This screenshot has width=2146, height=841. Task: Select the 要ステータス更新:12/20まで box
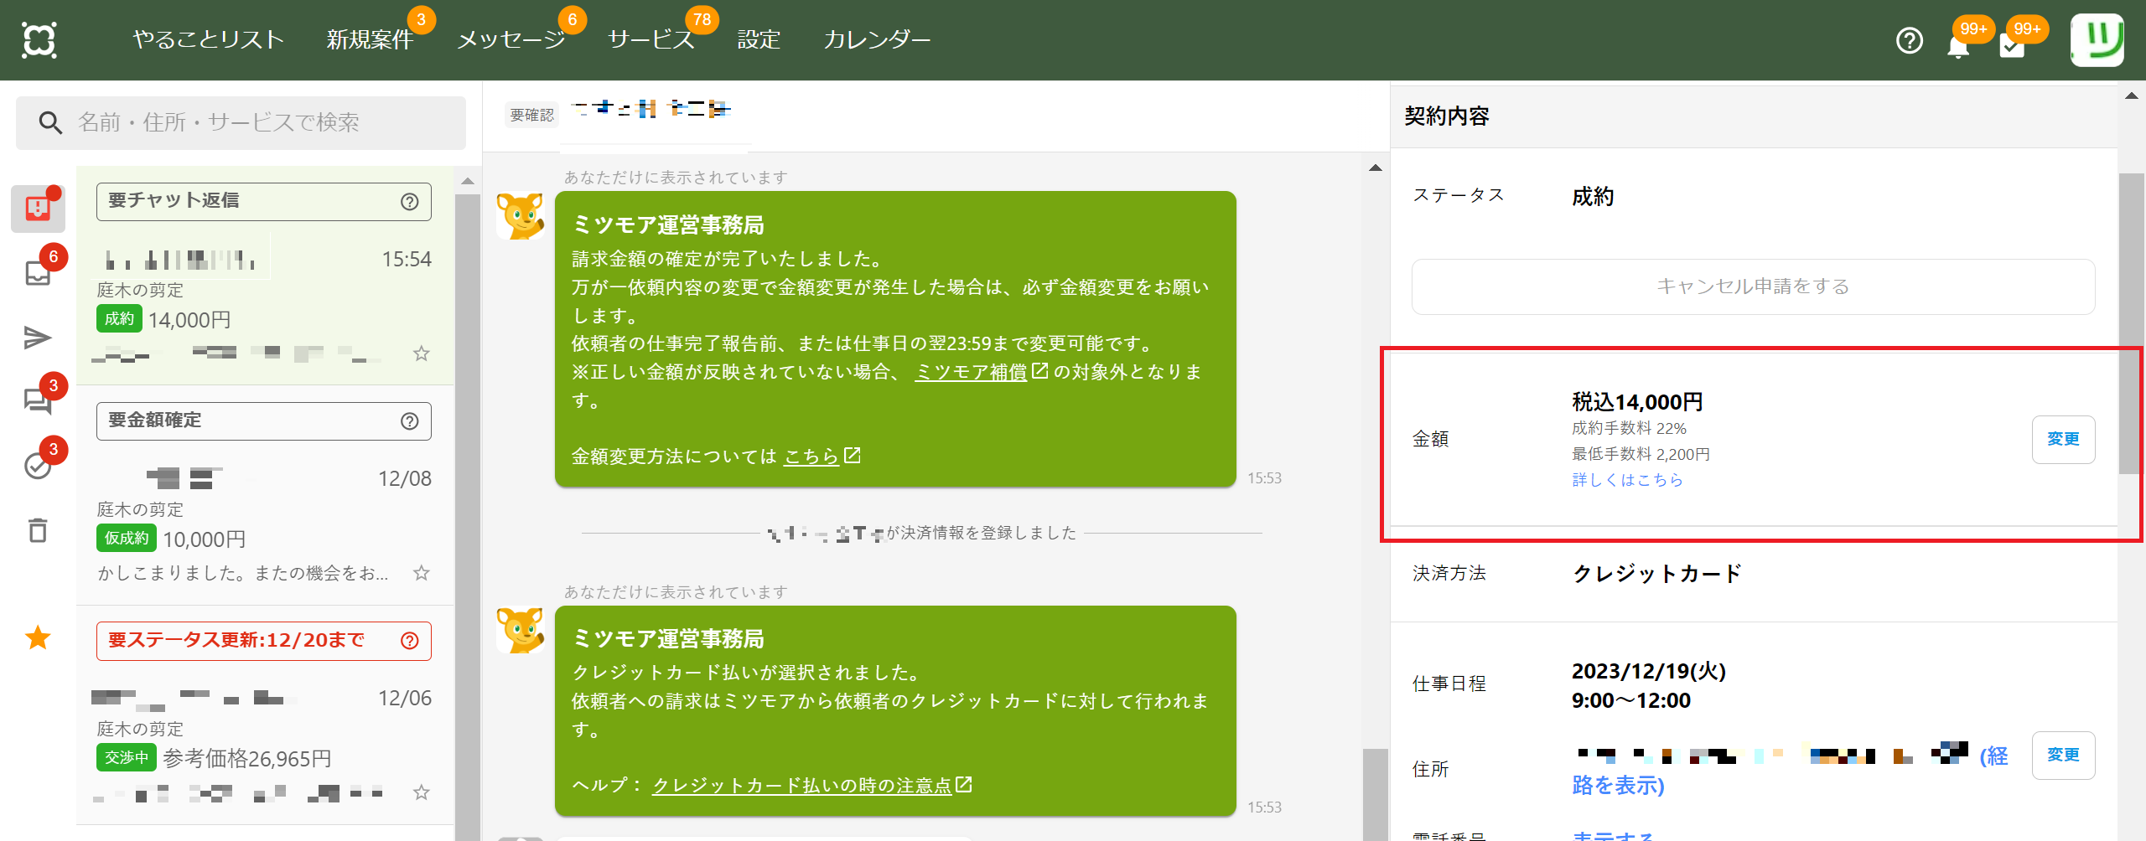[x=263, y=641]
